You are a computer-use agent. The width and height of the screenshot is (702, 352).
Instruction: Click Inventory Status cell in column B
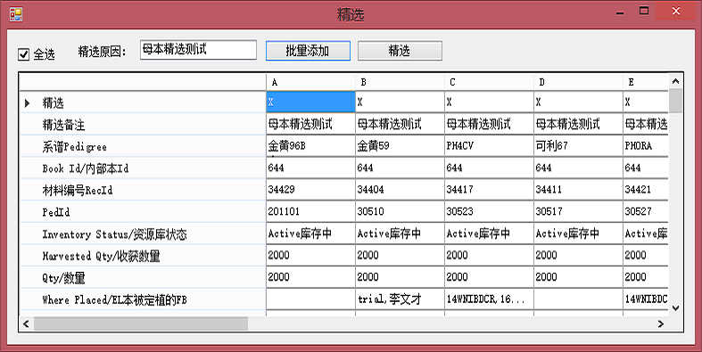click(400, 233)
